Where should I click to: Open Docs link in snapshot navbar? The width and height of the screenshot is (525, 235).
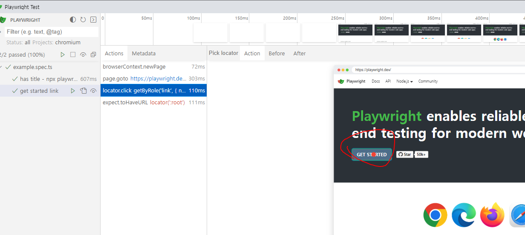pyautogui.click(x=375, y=81)
